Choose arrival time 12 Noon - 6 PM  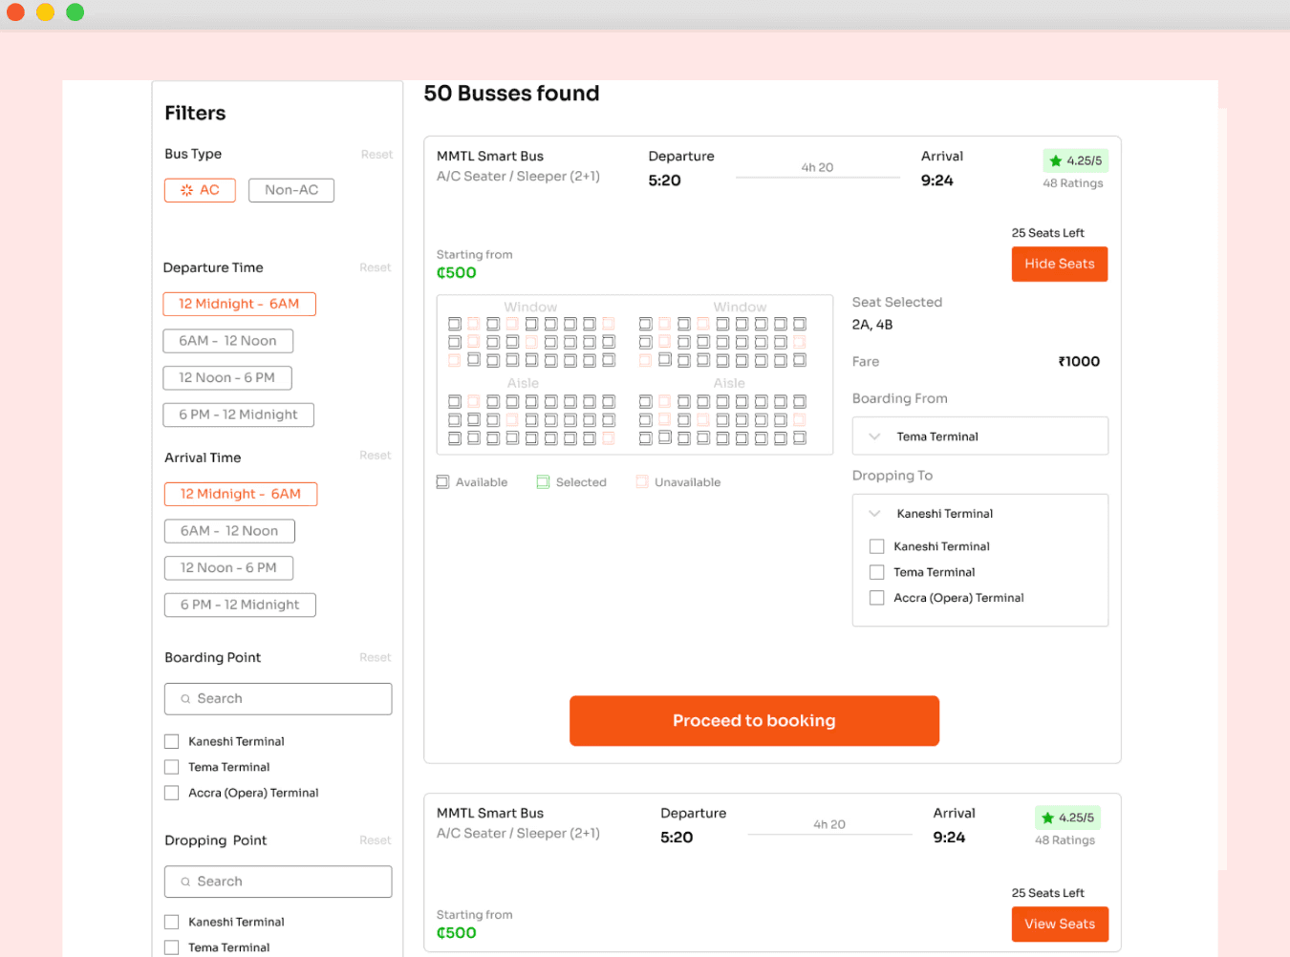coord(228,568)
